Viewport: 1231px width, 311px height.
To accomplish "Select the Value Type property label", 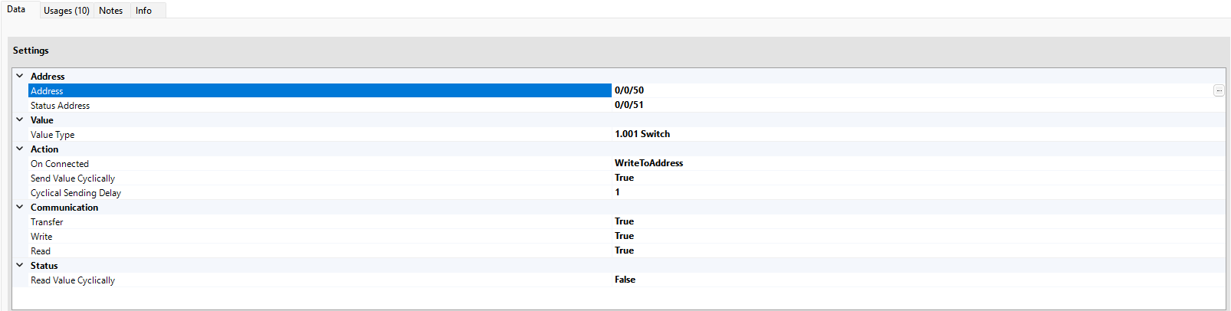I will [53, 135].
